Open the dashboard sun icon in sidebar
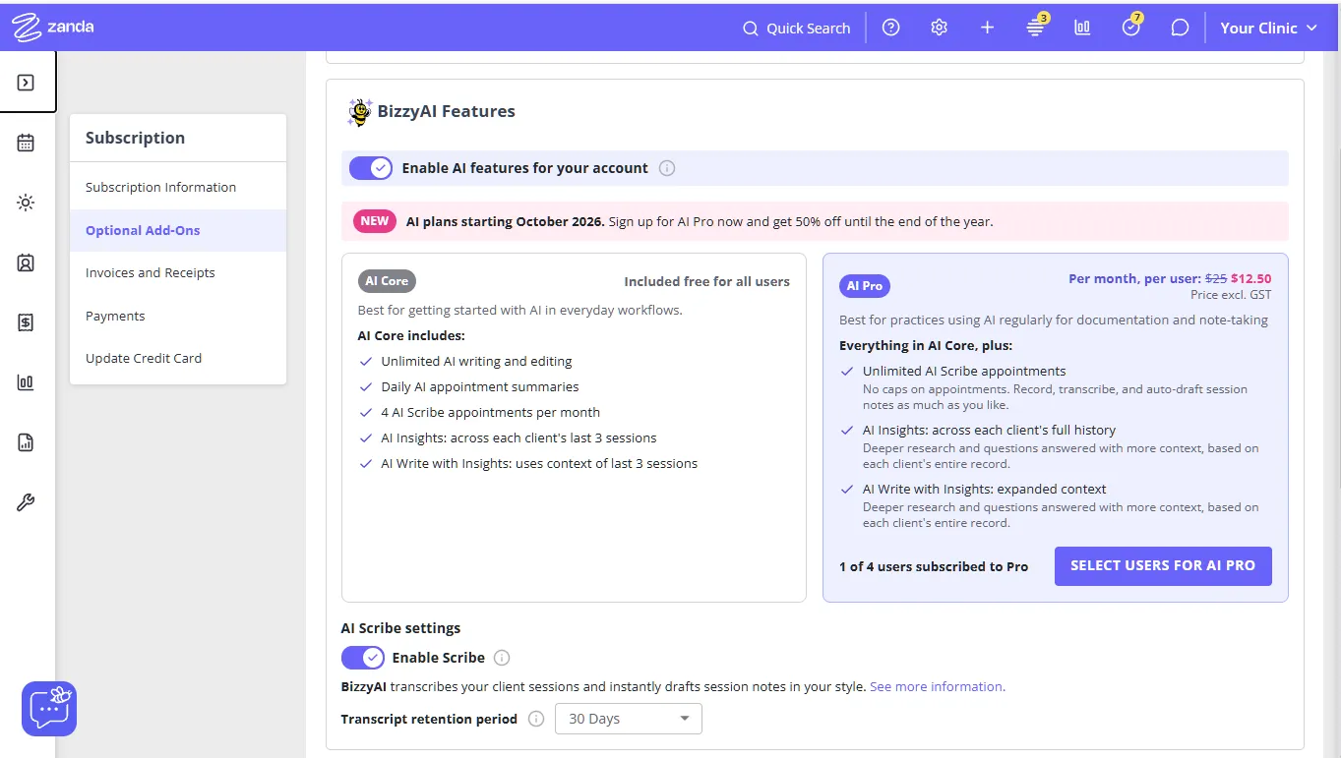1341x758 pixels. 26,204
